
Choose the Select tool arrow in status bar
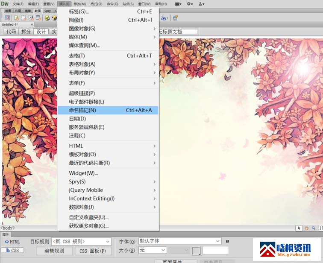tap(299, 228)
